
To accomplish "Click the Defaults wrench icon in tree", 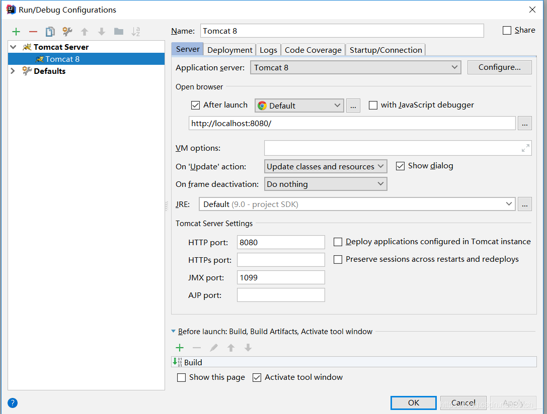I will click(27, 71).
